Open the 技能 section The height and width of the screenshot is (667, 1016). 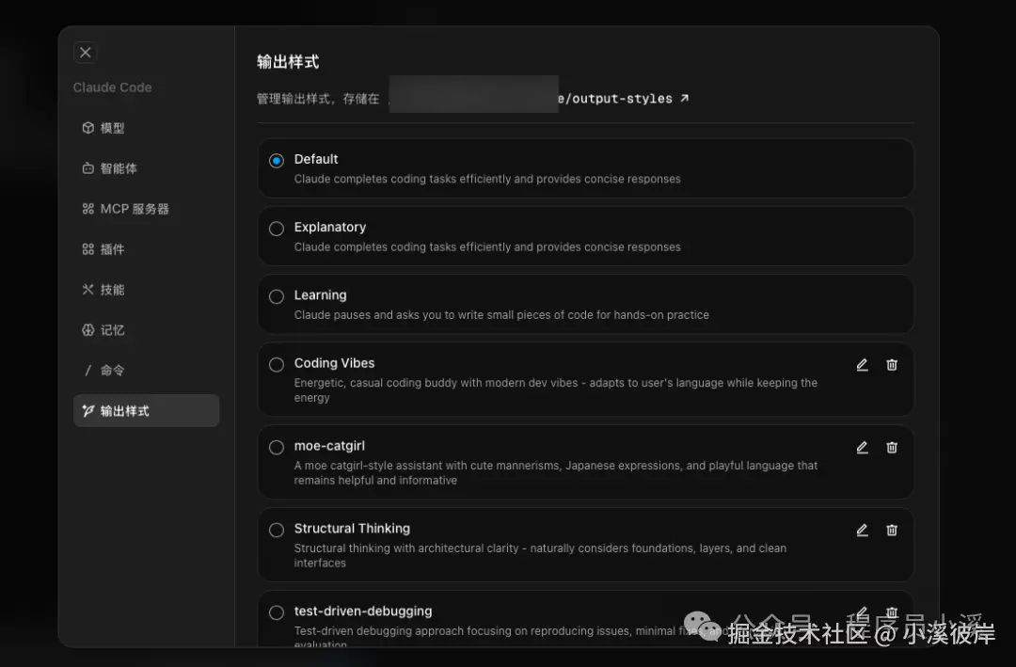pyautogui.click(x=146, y=290)
